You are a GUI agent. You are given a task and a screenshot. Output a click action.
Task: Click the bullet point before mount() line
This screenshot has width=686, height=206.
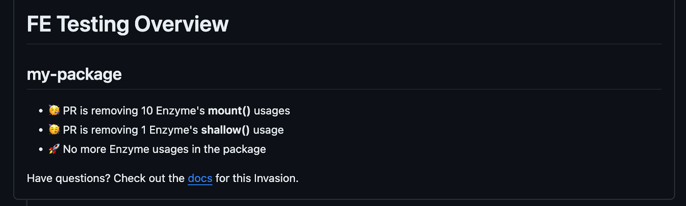point(41,111)
